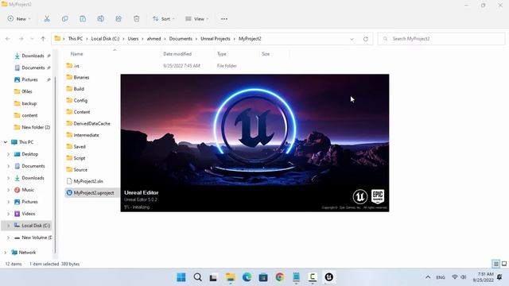Click 'Local Disk (C:)' breadcrumb
Screen dimensions: 509x286
coord(105,39)
